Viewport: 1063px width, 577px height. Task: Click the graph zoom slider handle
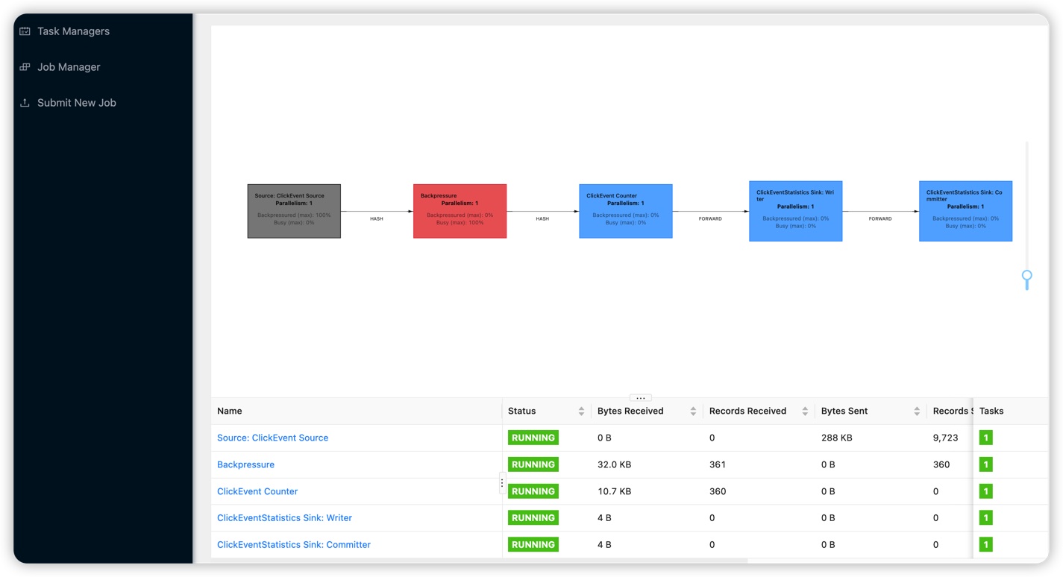click(x=1026, y=277)
